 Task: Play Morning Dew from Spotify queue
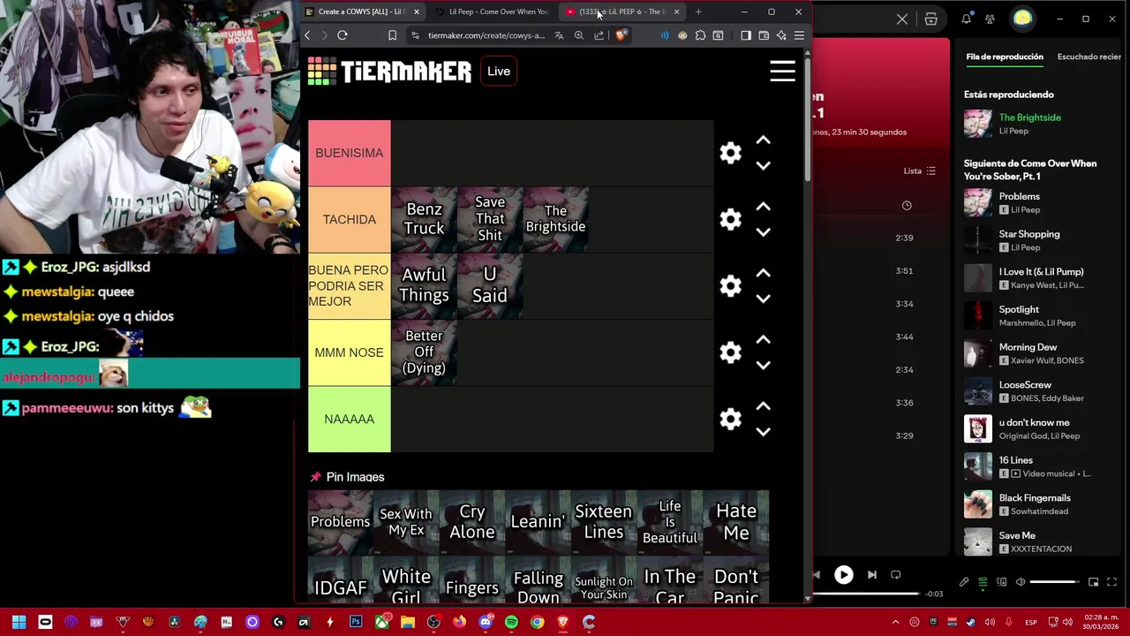(x=1039, y=353)
